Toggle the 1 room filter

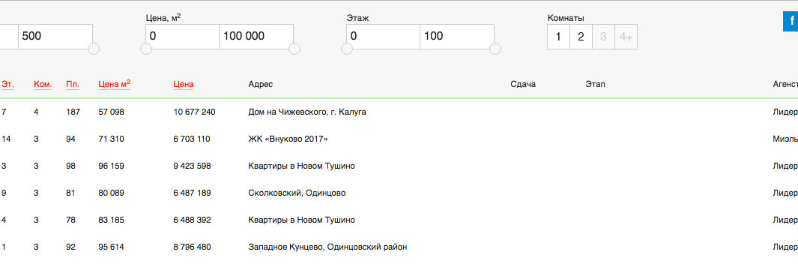[x=558, y=37]
